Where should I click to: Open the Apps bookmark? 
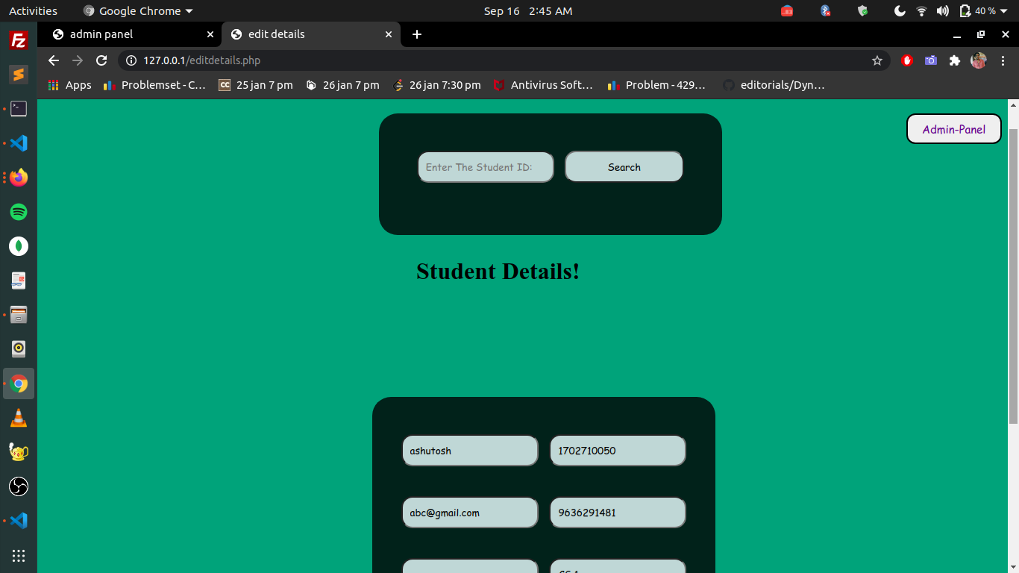[69, 85]
